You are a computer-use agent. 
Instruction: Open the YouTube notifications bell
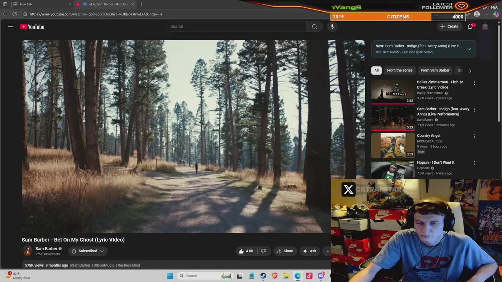[470, 27]
